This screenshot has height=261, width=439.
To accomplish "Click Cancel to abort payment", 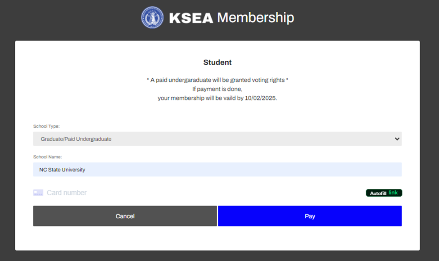I will tap(125, 216).
